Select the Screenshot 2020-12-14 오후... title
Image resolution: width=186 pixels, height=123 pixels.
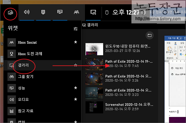click(129, 104)
